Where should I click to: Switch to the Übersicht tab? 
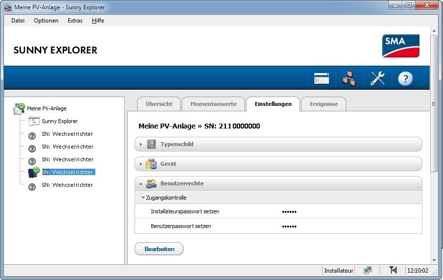click(159, 104)
